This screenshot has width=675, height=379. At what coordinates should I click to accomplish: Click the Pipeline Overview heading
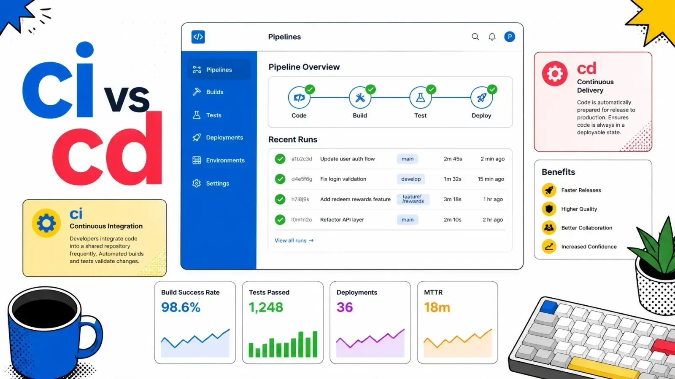tap(304, 67)
